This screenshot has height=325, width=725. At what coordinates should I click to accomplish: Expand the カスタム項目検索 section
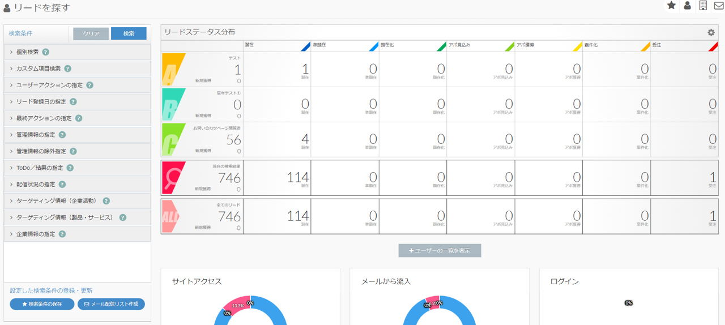pos(77,69)
